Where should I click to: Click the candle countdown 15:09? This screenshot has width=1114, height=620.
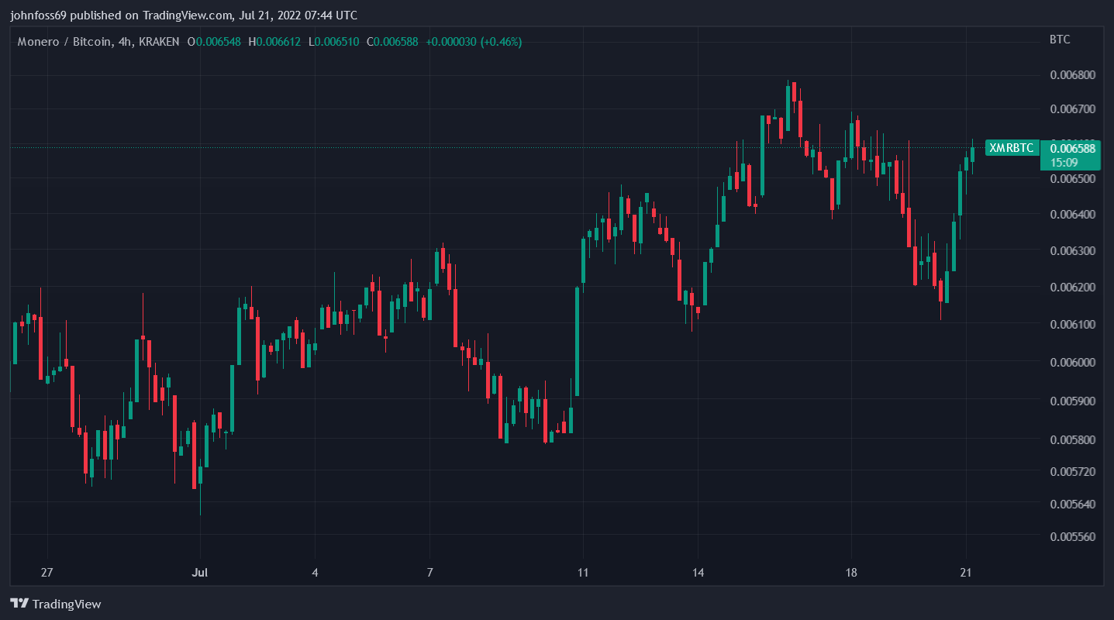[1064, 162]
